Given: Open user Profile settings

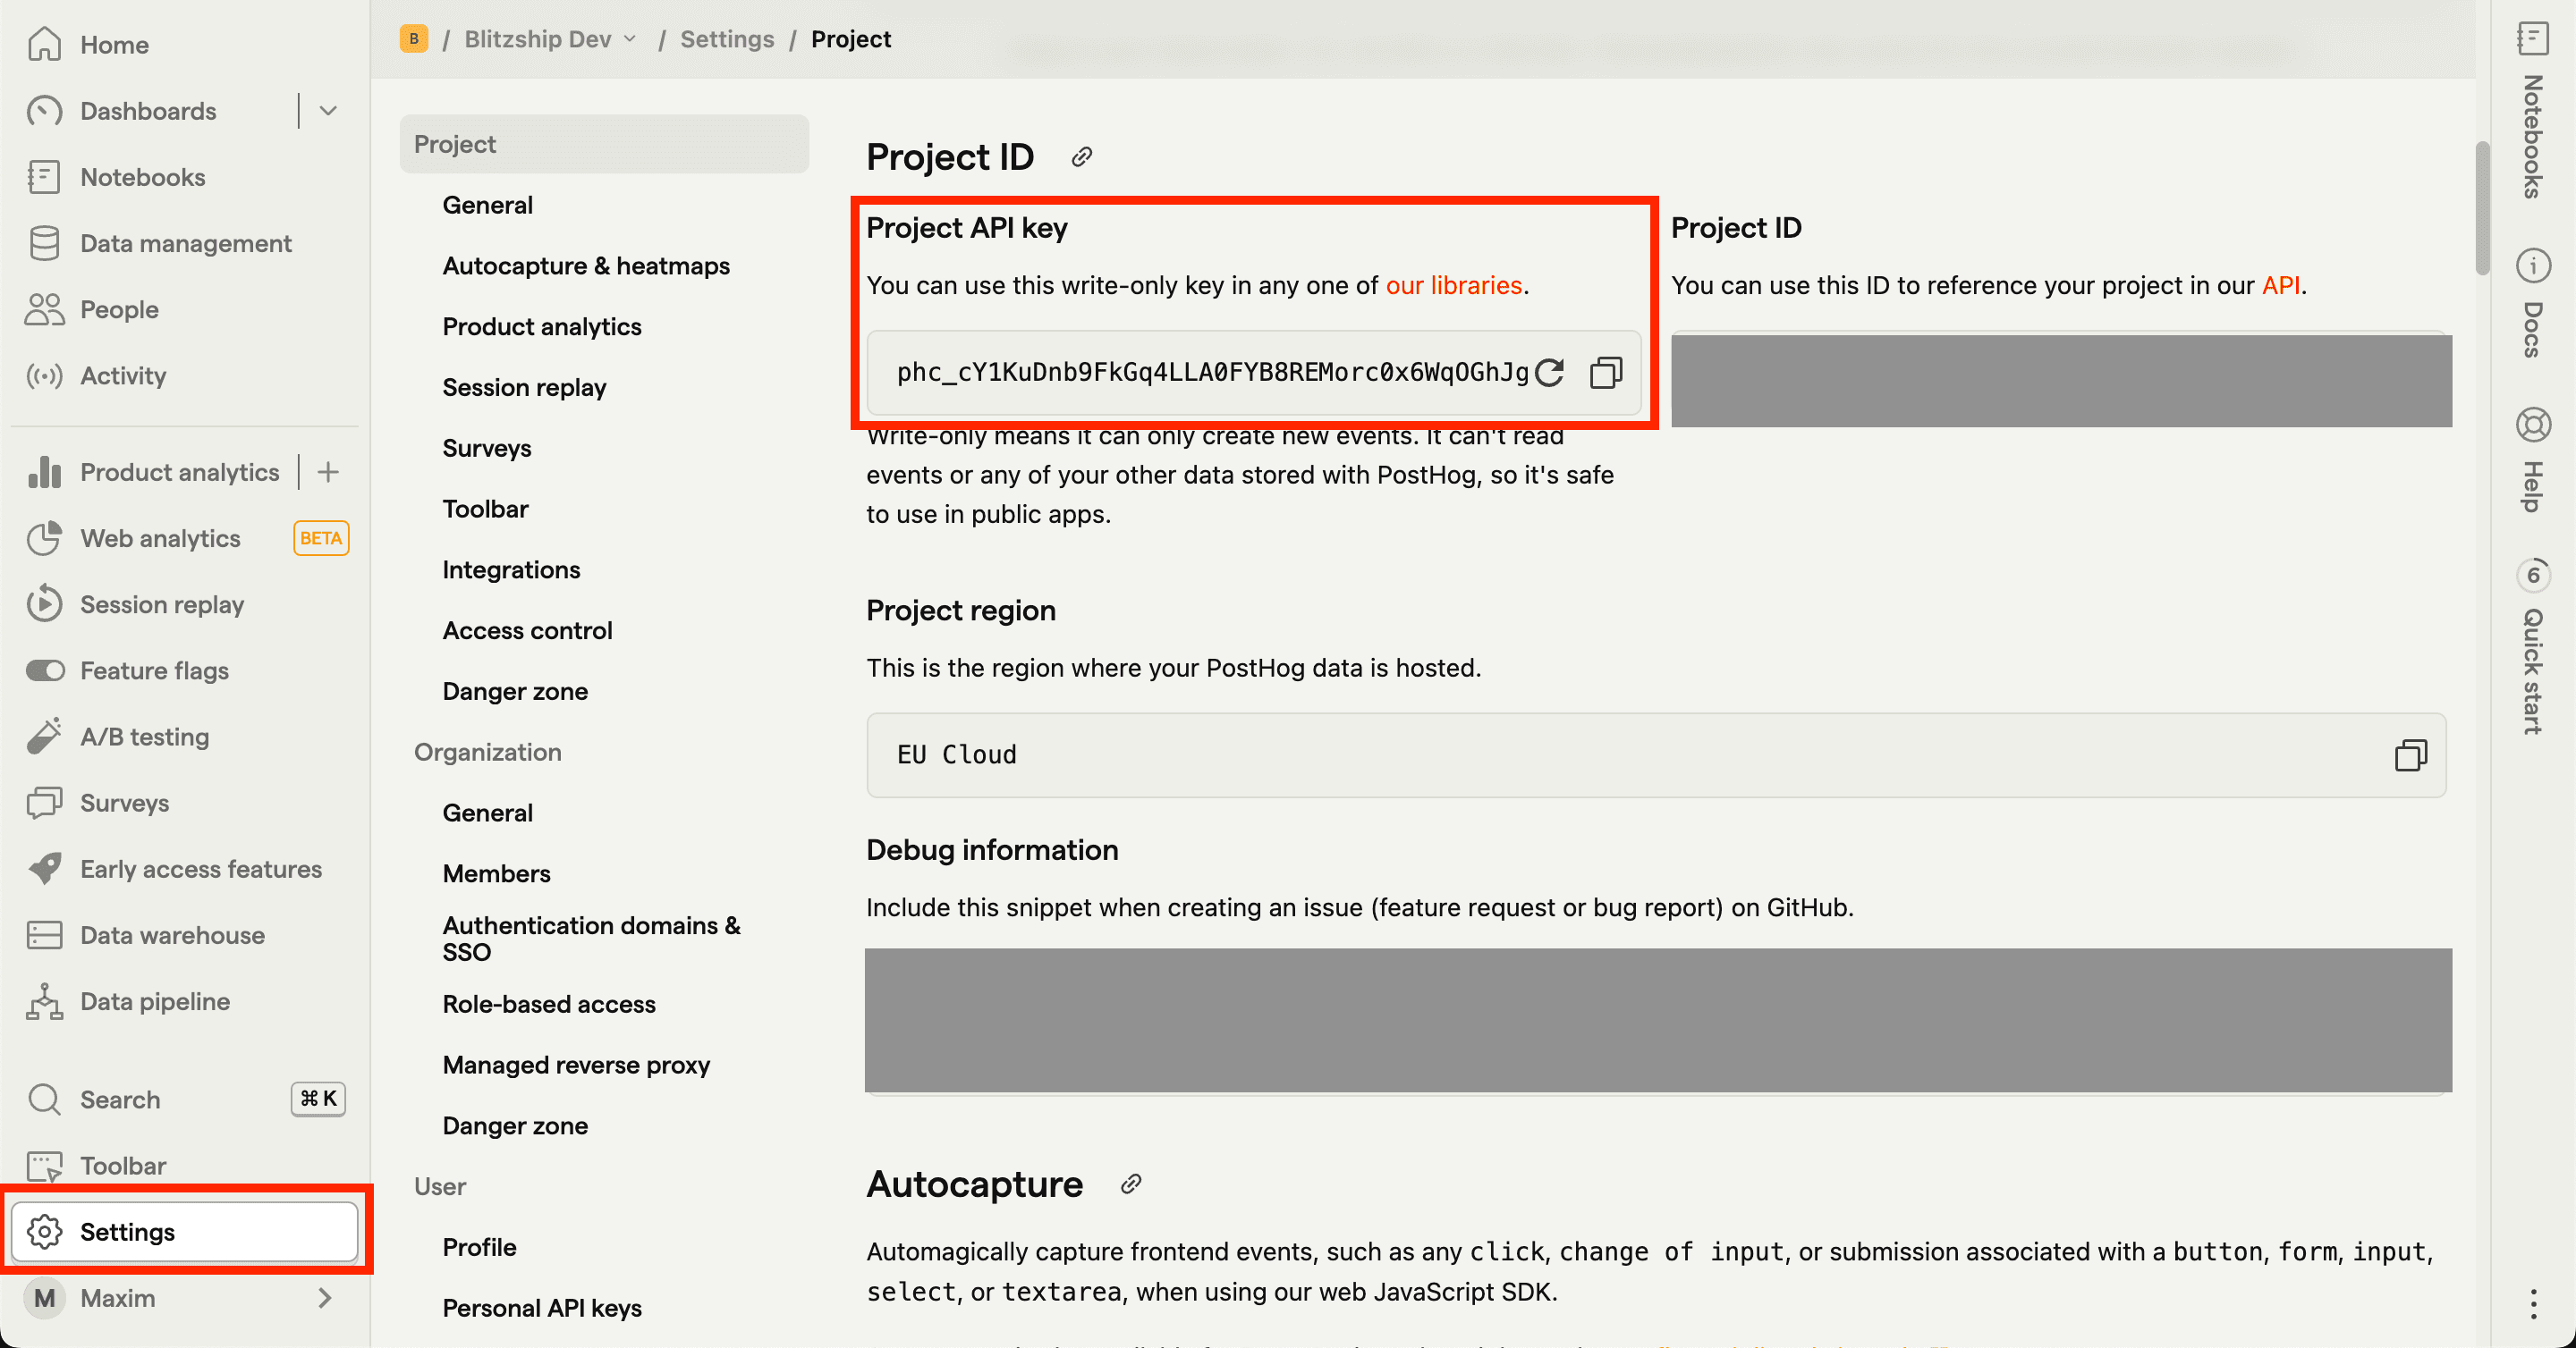Looking at the screenshot, I should click(479, 1247).
